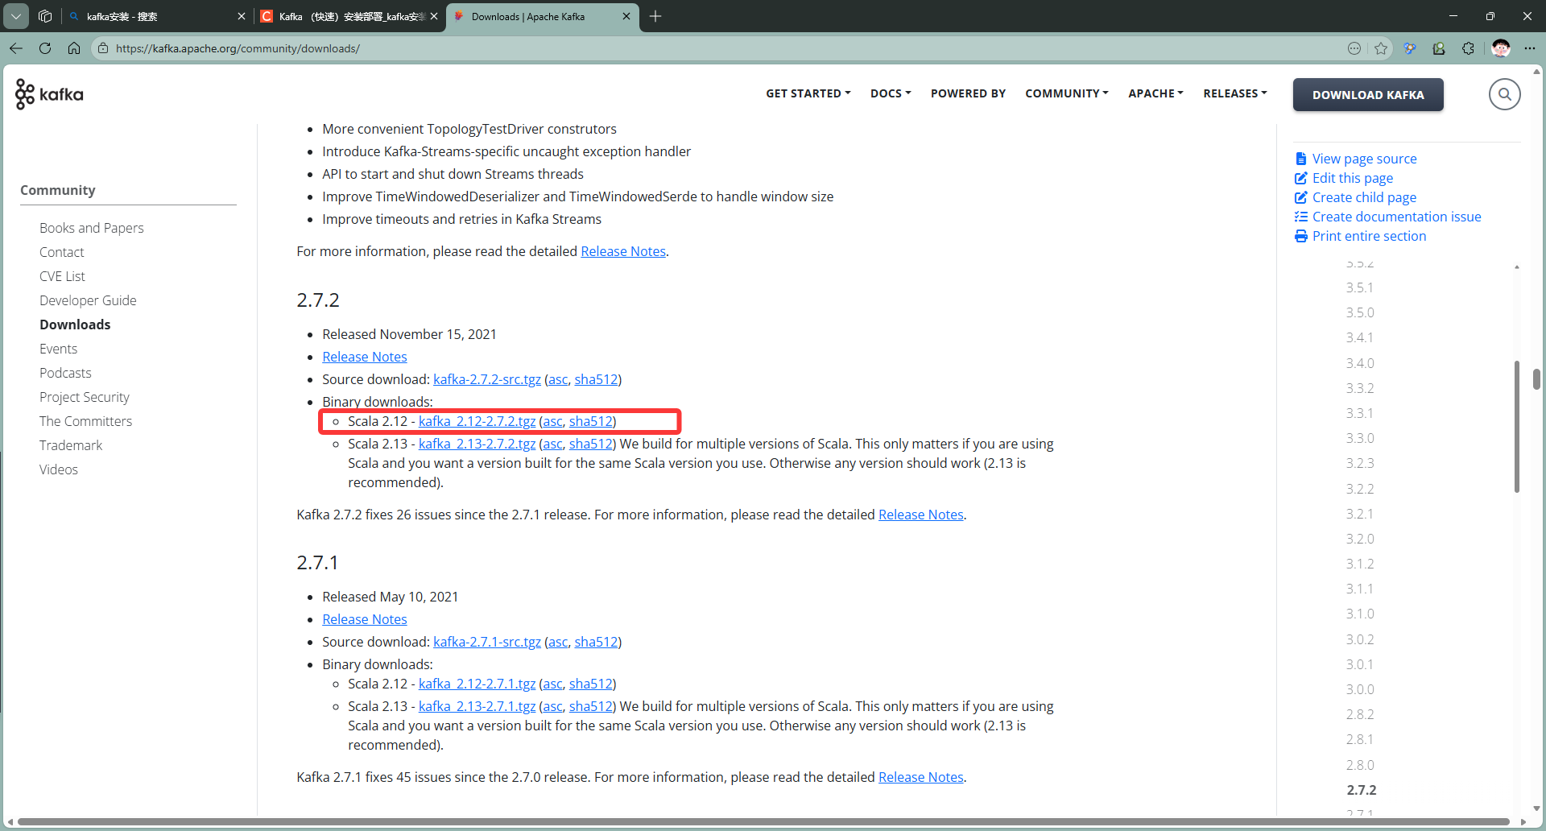Click the browser address bar URL

pyautogui.click(x=238, y=48)
